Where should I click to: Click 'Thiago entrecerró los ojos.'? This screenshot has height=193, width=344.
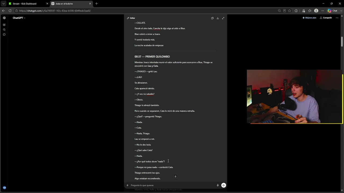tap(147, 173)
